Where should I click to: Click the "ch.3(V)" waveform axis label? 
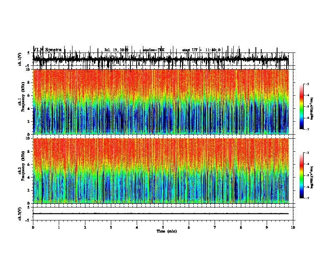(20, 214)
